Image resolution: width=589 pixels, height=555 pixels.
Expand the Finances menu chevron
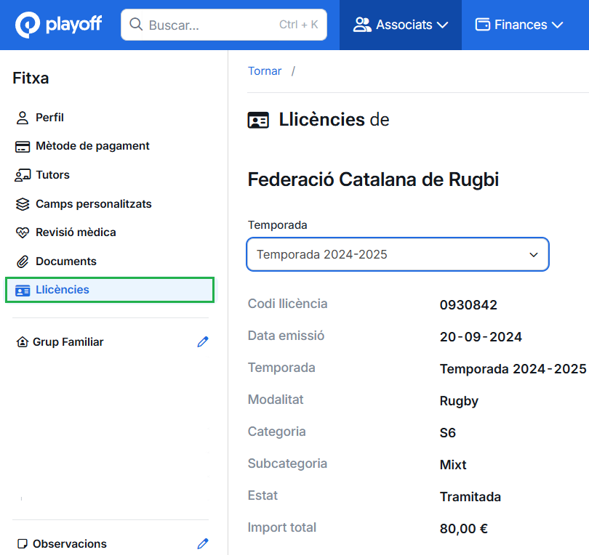(558, 25)
